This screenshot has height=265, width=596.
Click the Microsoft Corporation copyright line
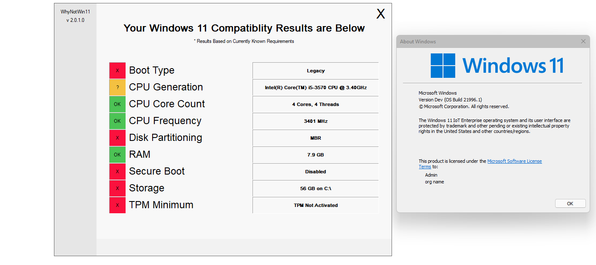coord(464,106)
